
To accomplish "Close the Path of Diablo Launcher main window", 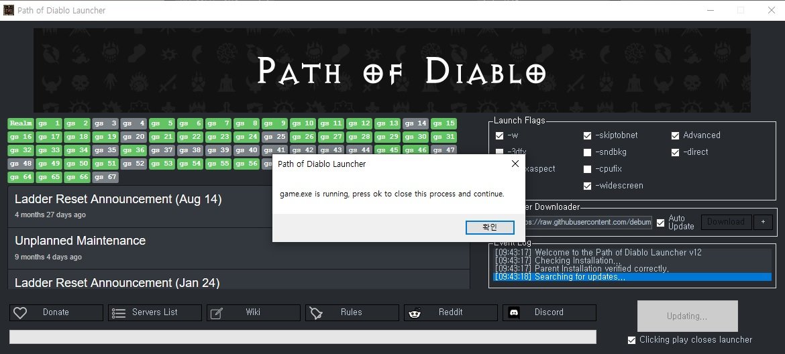I will pos(771,10).
